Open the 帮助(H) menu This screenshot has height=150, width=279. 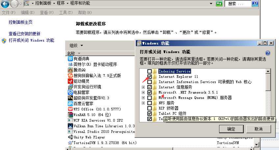[x=85, y=13]
